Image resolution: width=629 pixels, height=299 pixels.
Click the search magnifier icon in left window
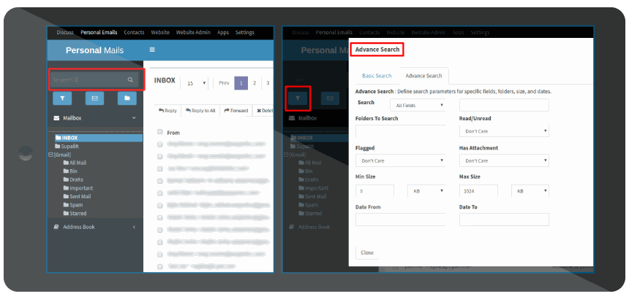tap(130, 80)
